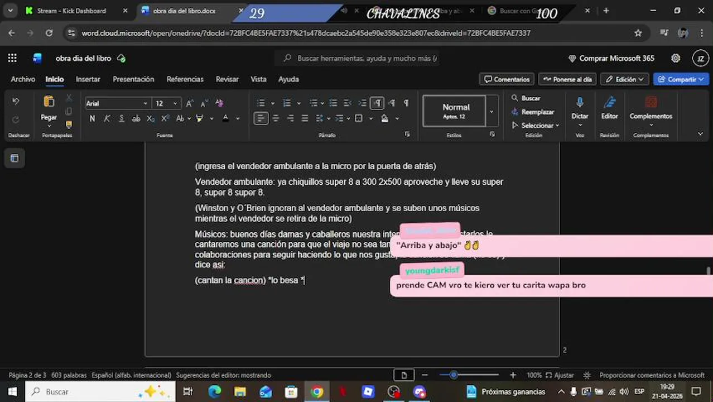Select the Format Painter brush
This screenshot has width=713, height=402.
[69, 125]
